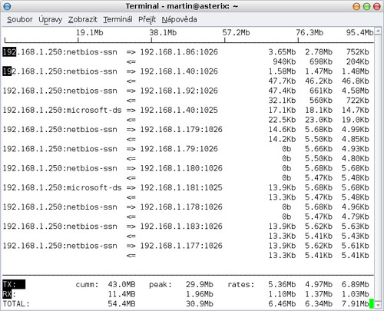This screenshot has height=311, width=384.
Task: Click the scrollbar down arrow
Action: tap(378, 305)
